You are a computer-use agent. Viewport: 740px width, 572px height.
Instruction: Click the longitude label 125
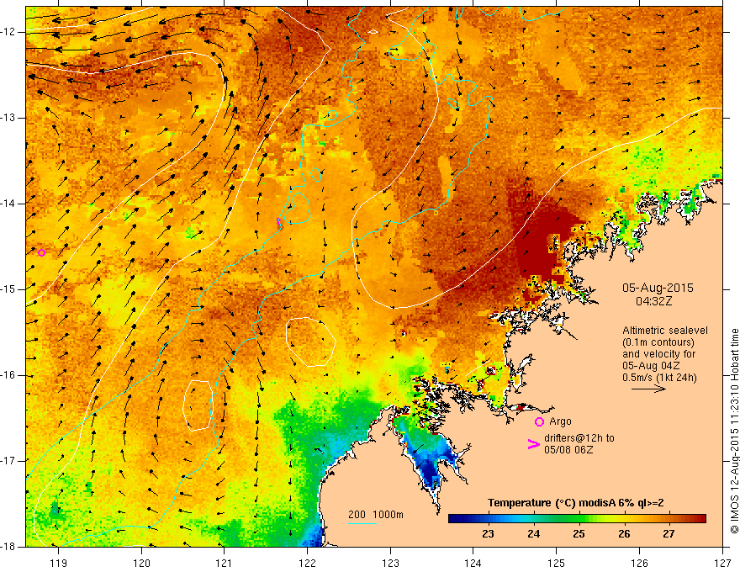pos(557,563)
